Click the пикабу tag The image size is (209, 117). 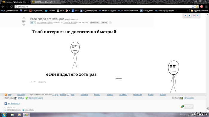click(105, 22)
